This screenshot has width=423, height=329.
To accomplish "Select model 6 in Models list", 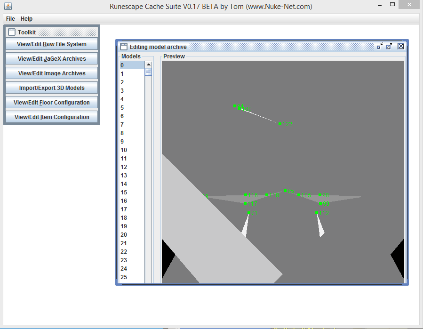I will click(x=132, y=116).
